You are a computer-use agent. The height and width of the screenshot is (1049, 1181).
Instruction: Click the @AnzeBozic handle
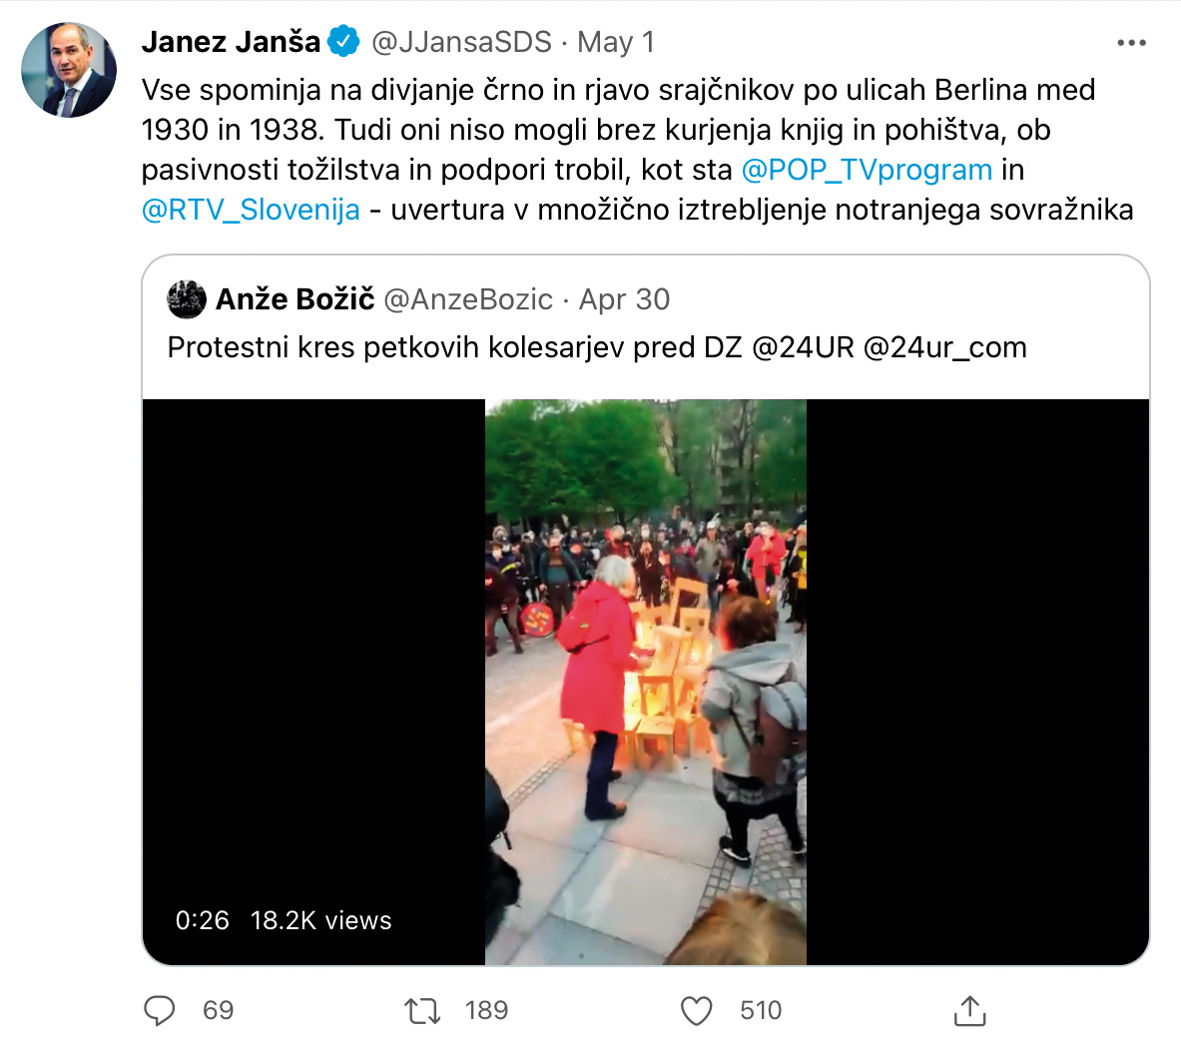468,299
